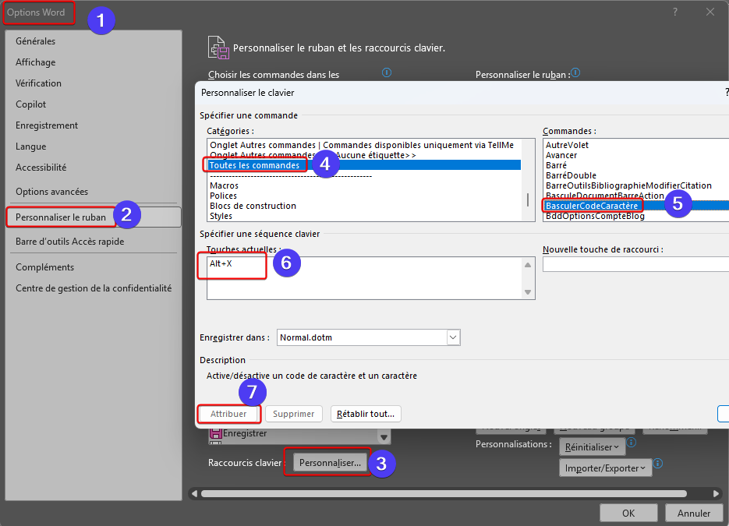729x526 pixels.
Task: Open "Centre de gestion de la confidentialité"
Action: click(94, 288)
